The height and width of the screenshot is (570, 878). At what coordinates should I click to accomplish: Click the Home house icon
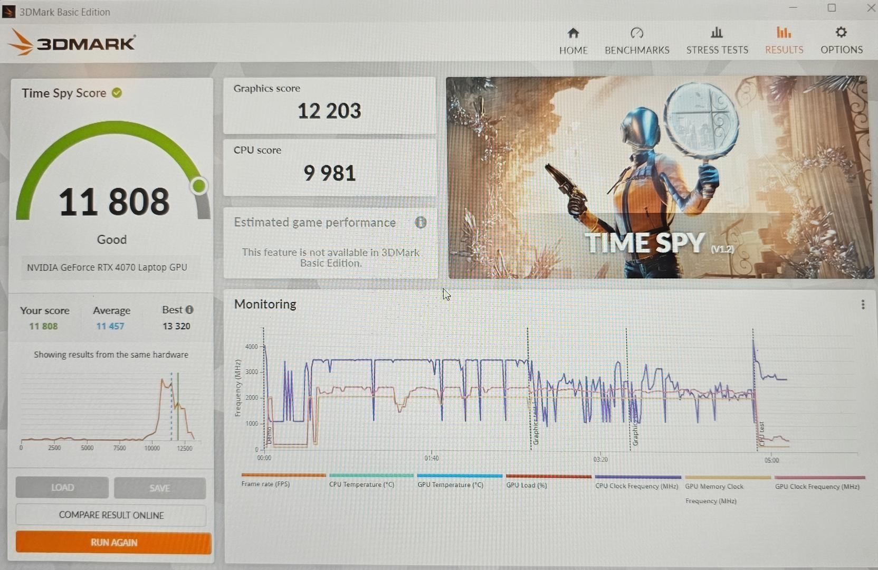click(573, 33)
